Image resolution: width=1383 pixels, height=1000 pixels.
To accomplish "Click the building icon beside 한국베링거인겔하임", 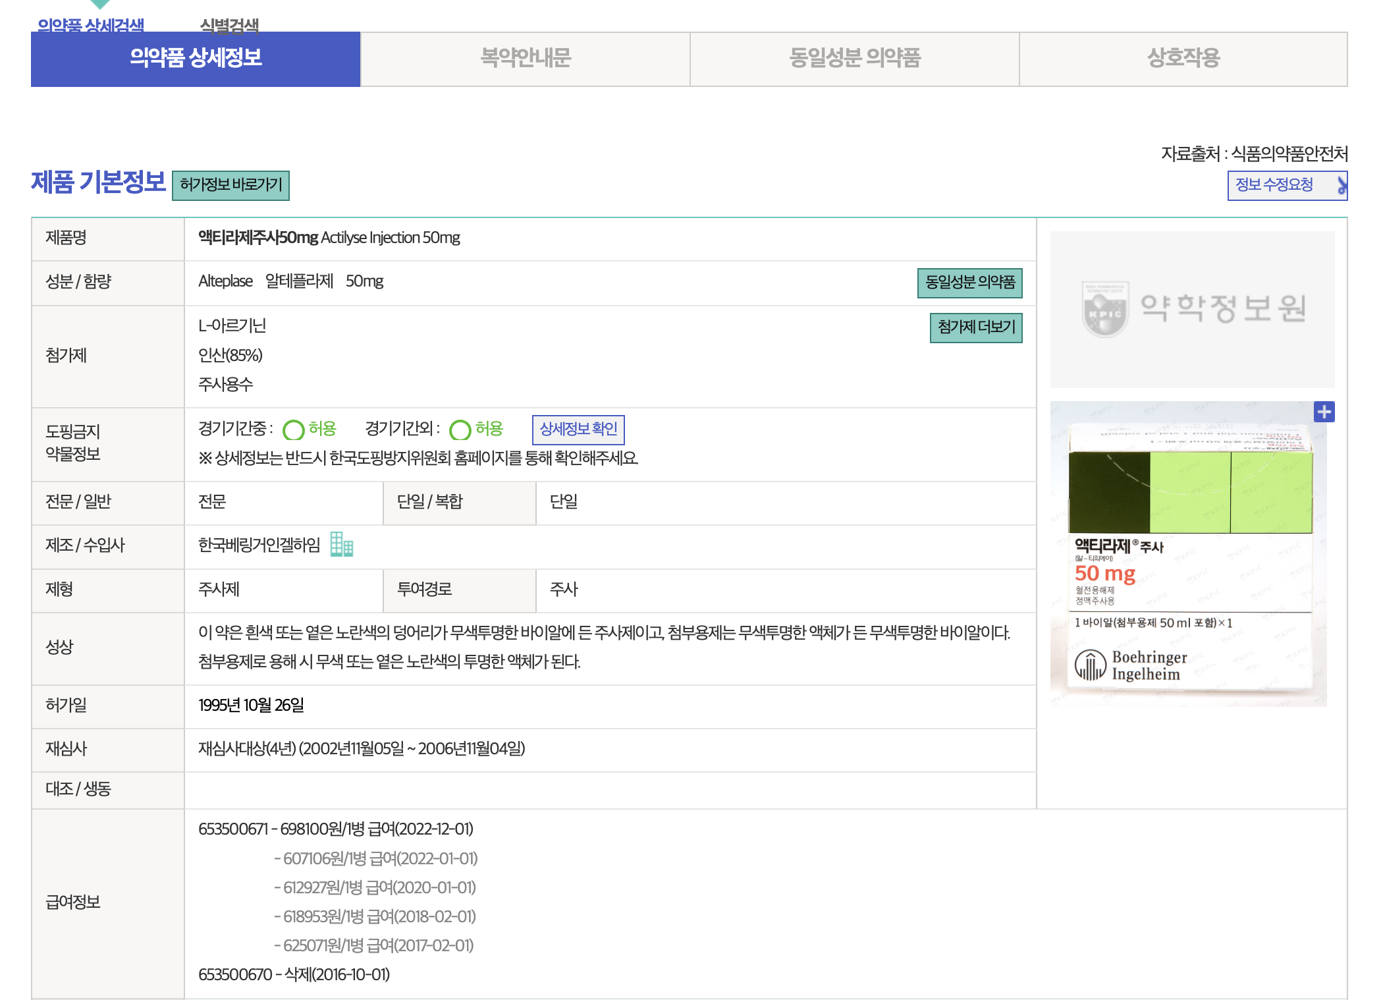I will tap(341, 544).
